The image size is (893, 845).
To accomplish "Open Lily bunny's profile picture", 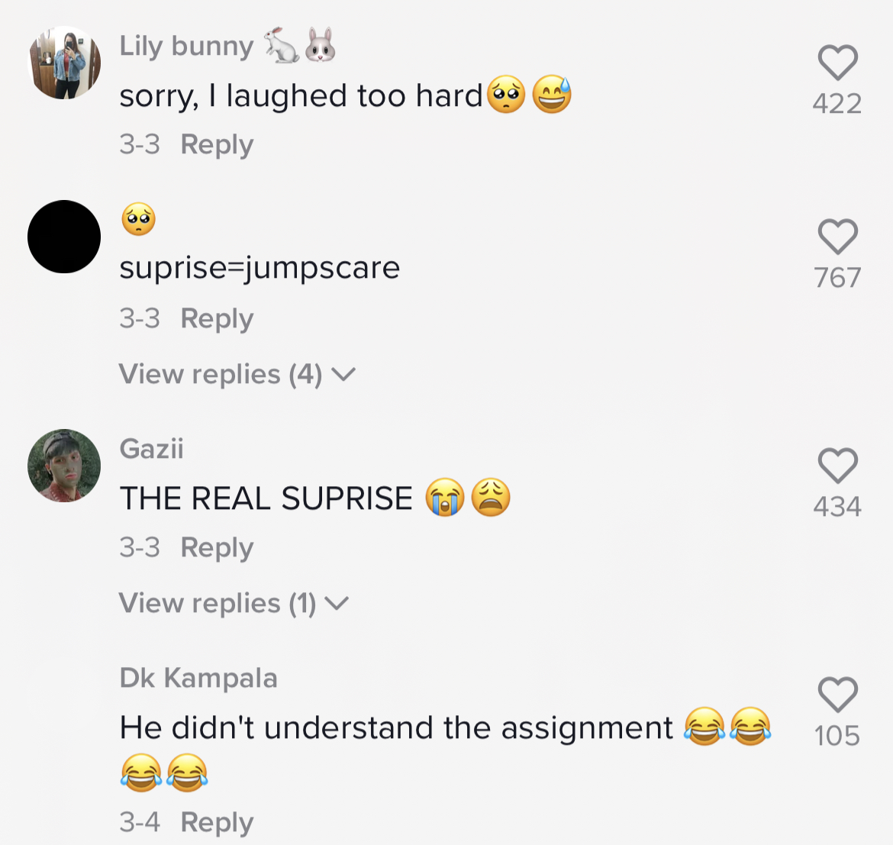I will pyautogui.click(x=64, y=63).
